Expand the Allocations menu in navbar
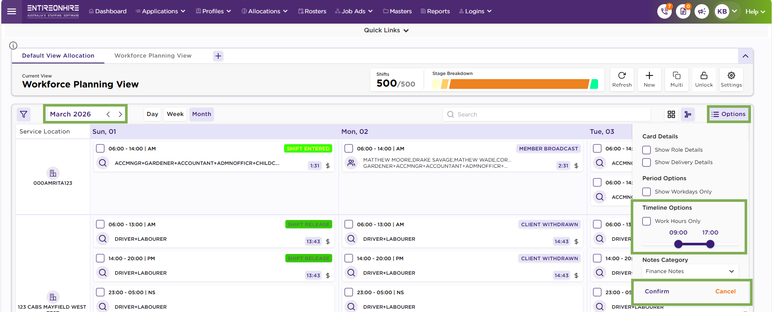 tap(264, 11)
